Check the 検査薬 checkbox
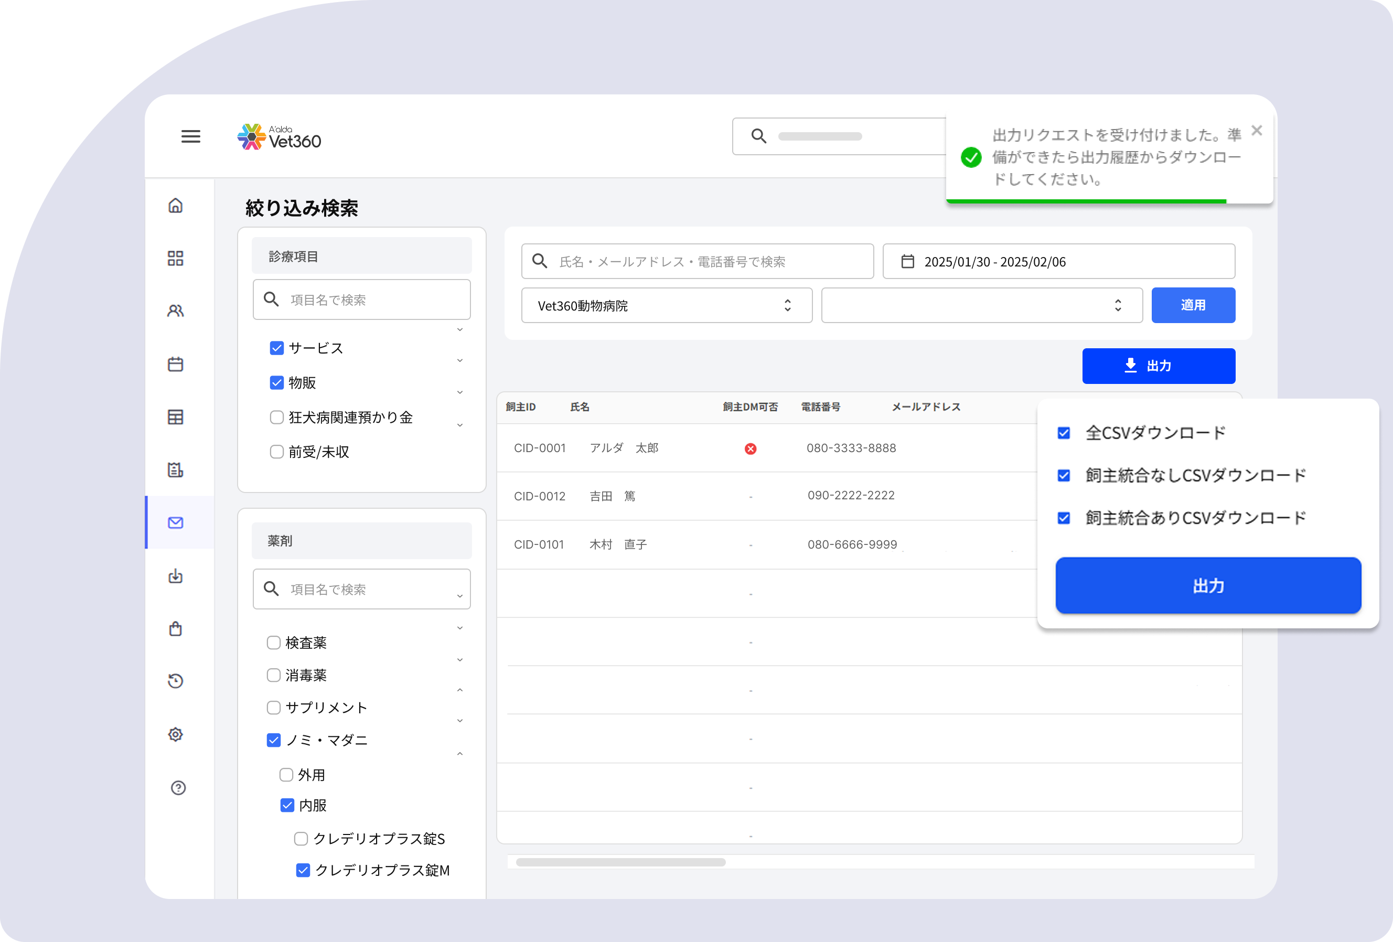 point(273,643)
